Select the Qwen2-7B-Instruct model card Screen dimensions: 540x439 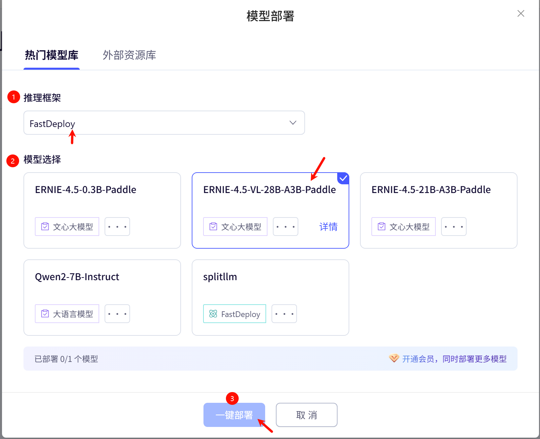(102, 298)
